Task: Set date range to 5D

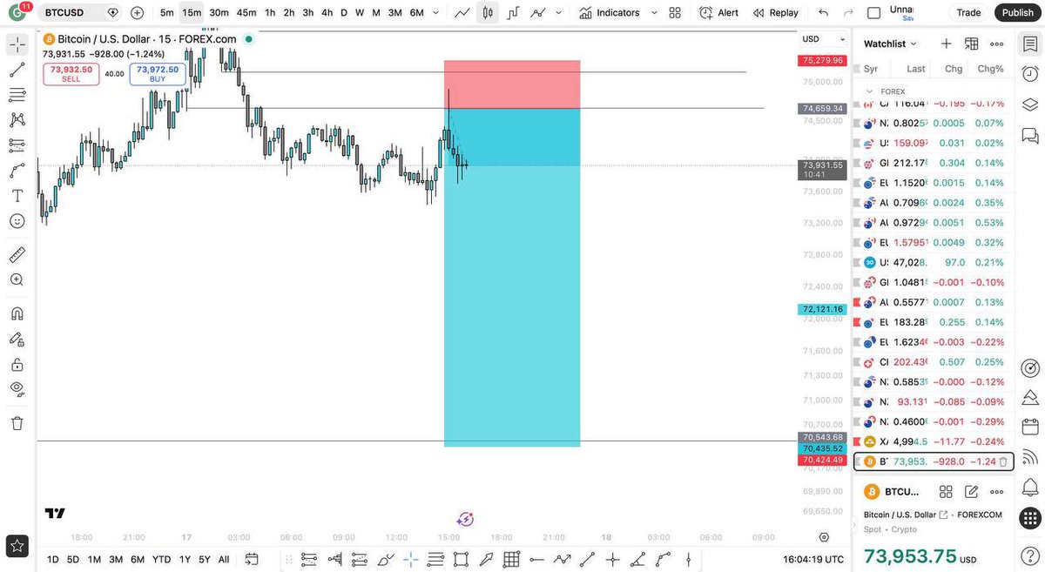Action: pyautogui.click(x=73, y=559)
